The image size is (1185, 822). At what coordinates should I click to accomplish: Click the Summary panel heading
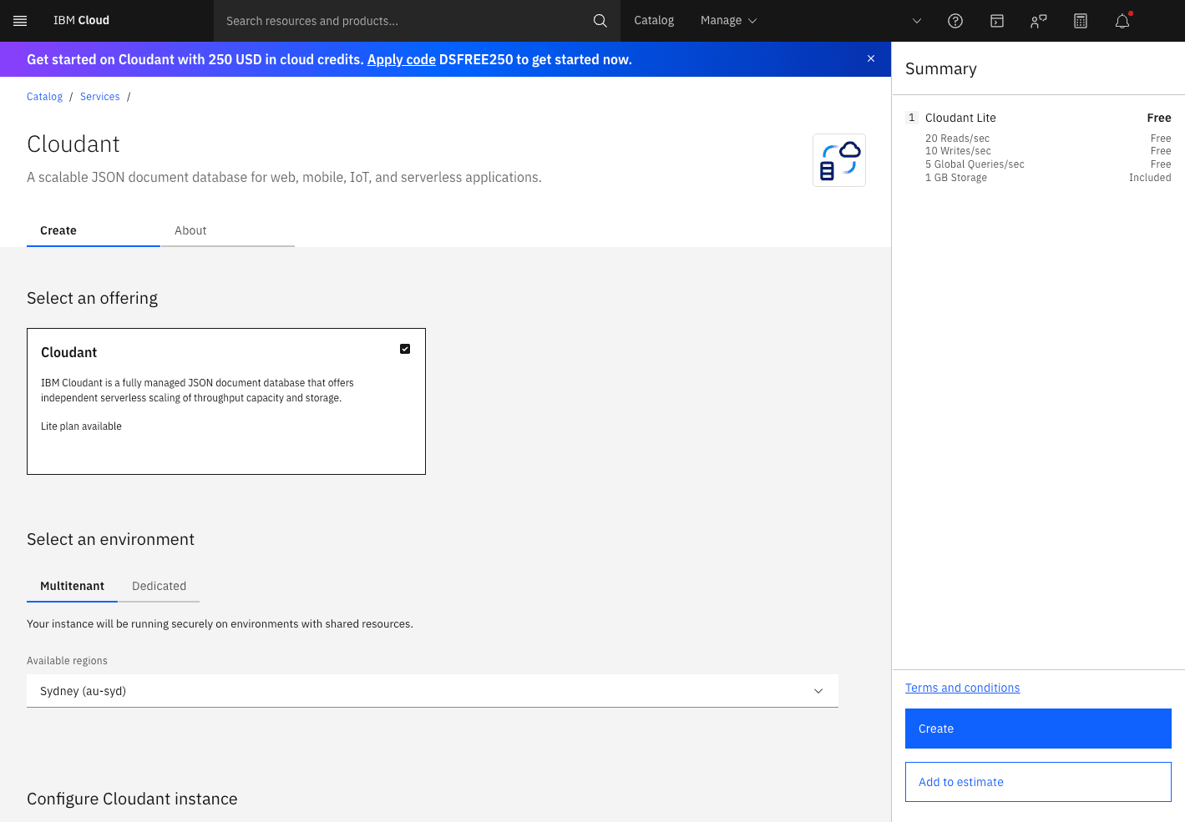941,68
